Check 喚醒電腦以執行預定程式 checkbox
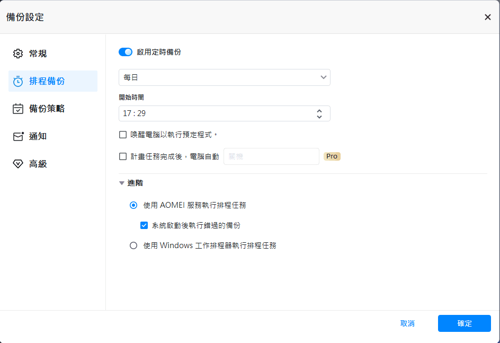The image size is (500, 343). (123, 135)
